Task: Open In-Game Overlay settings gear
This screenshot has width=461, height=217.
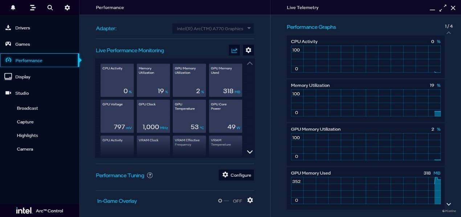Action: (250, 200)
